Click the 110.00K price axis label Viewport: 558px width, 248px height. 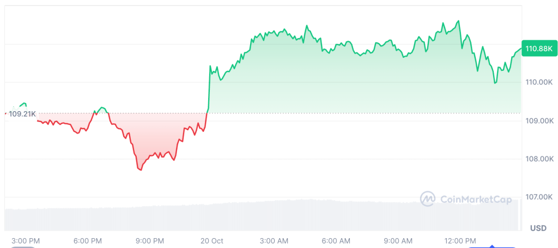pos(538,82)
